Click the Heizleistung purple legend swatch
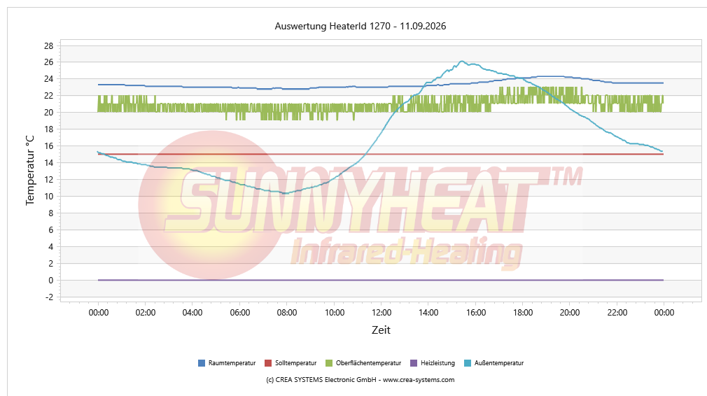This screenshot has height=396, width=707. [x=414, y=363]
